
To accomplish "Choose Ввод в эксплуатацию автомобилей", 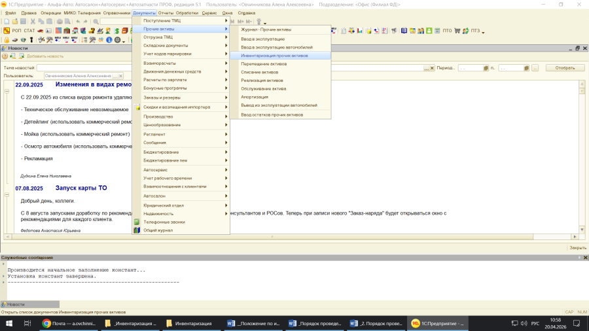I will click(280, 47).
